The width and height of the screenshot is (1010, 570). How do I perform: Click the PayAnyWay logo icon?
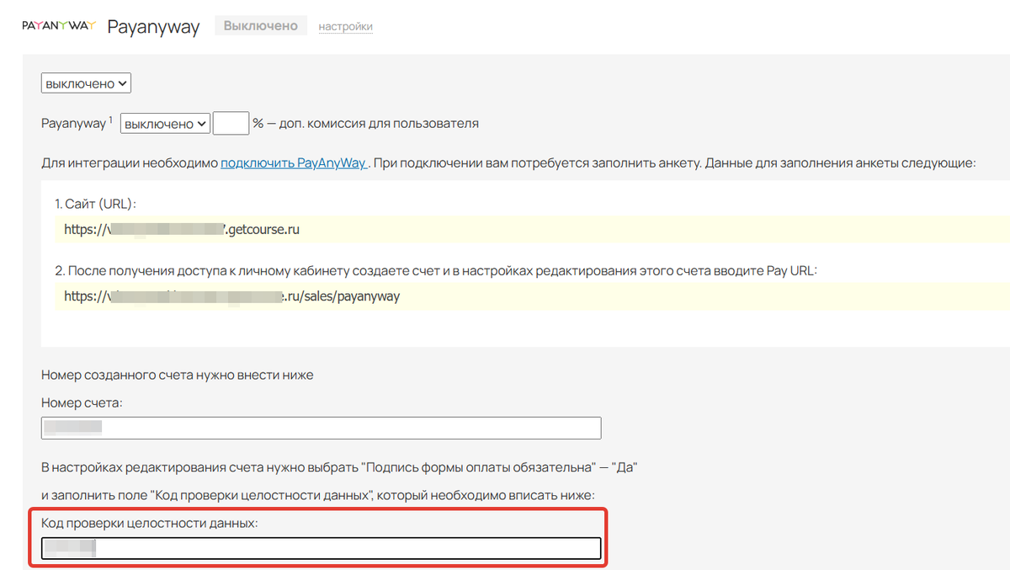(59, 26)
